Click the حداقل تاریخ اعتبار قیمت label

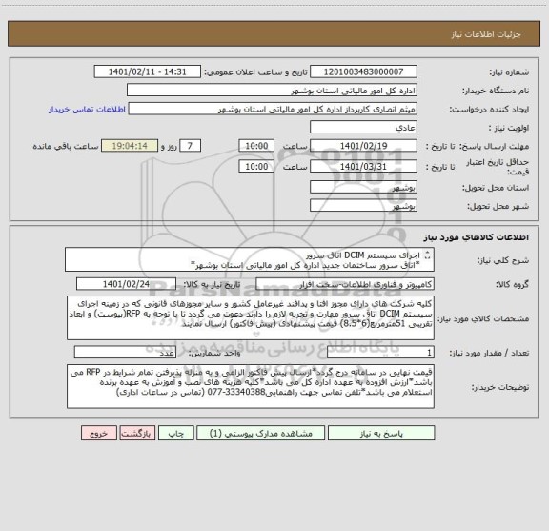[x=498, y=167]
